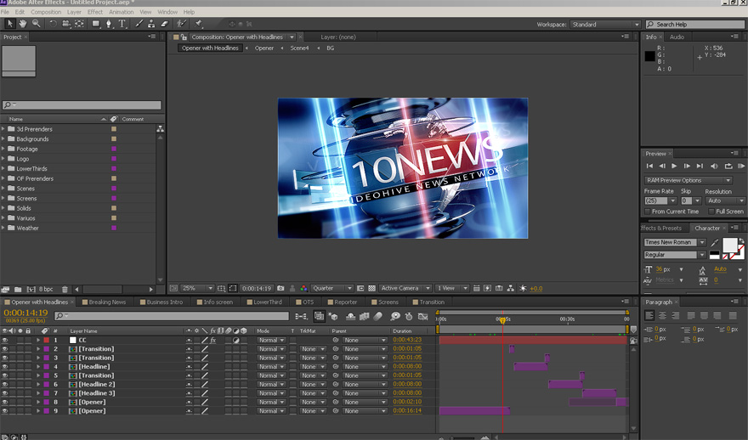Open the File menu
Image resolution: width=748 pixels, height=440 pixels.
(x=5, y=12)
